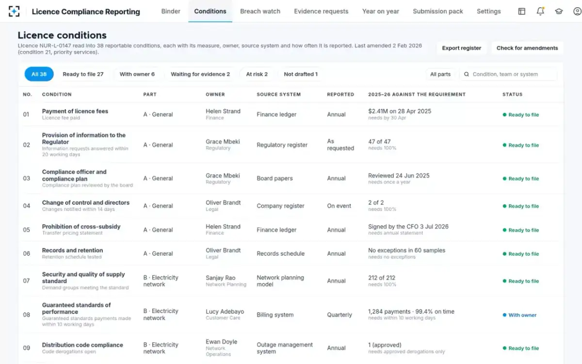
Task: Click "1,284 payments · 99.4% on time" value
Action: point(411,312)
